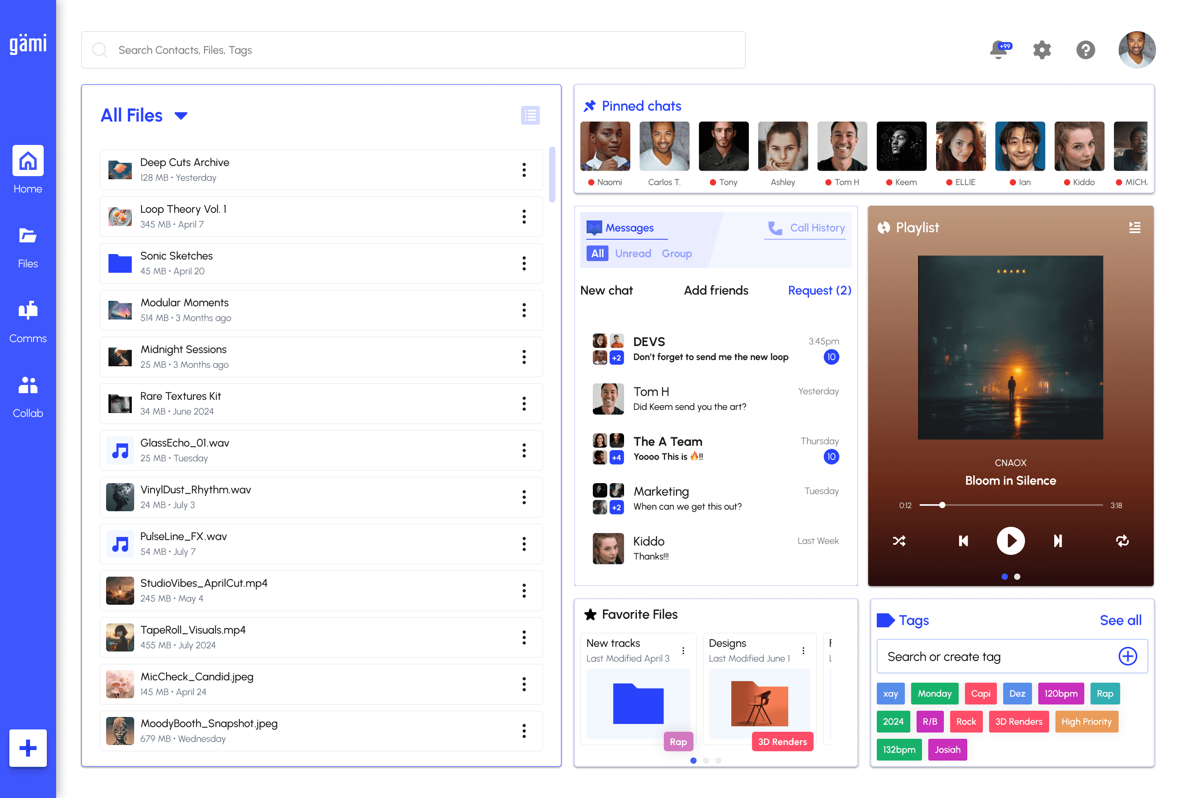The width and height of the screenshot is (1181, 798).
Task: Open options menu on Designs favorite
Action: coord(803,650)
